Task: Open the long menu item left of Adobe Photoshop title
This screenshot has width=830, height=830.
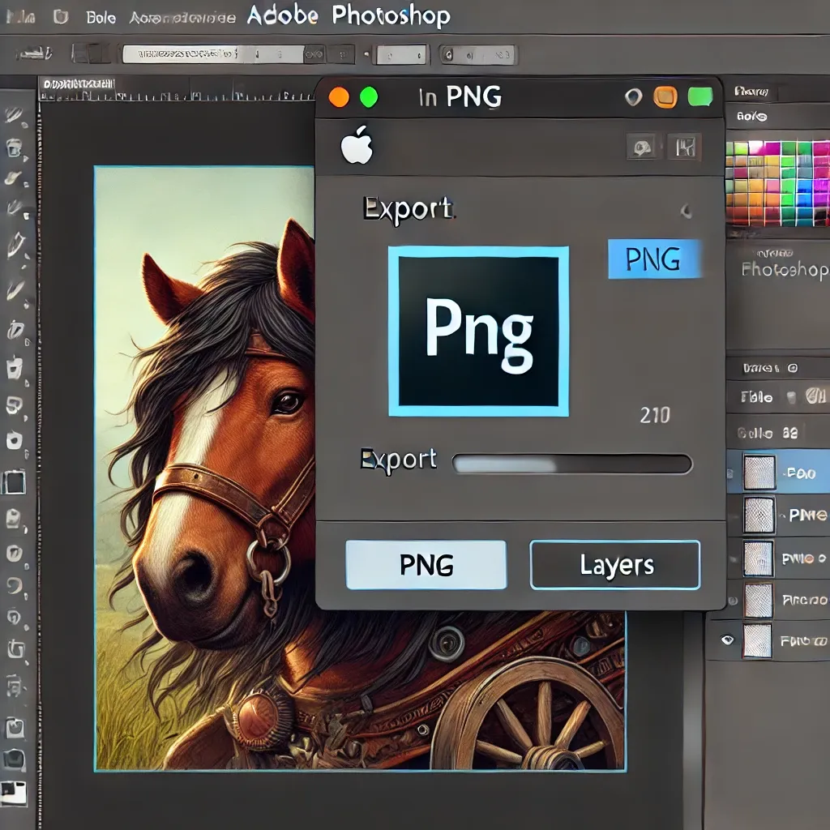Action: point(182,18)
